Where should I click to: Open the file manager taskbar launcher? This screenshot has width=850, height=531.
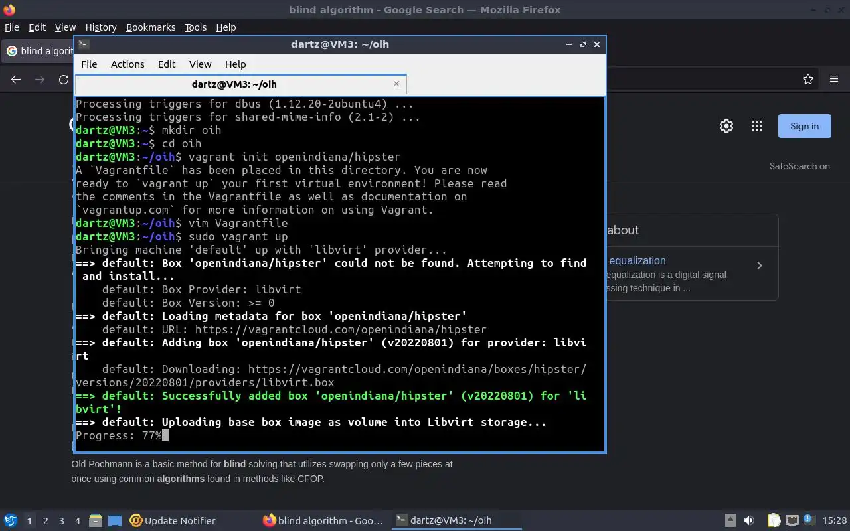click(95, 521)
